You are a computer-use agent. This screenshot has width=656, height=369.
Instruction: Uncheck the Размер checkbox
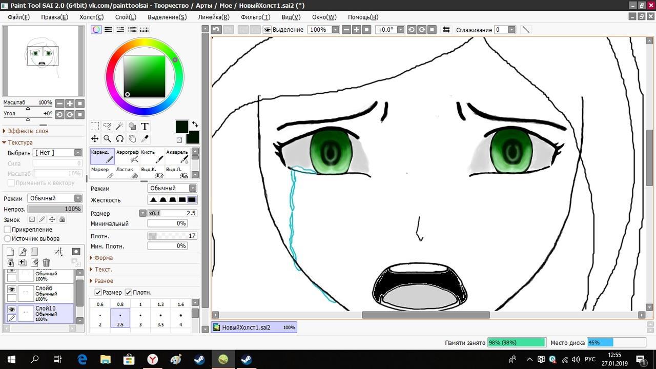(98, 292)
